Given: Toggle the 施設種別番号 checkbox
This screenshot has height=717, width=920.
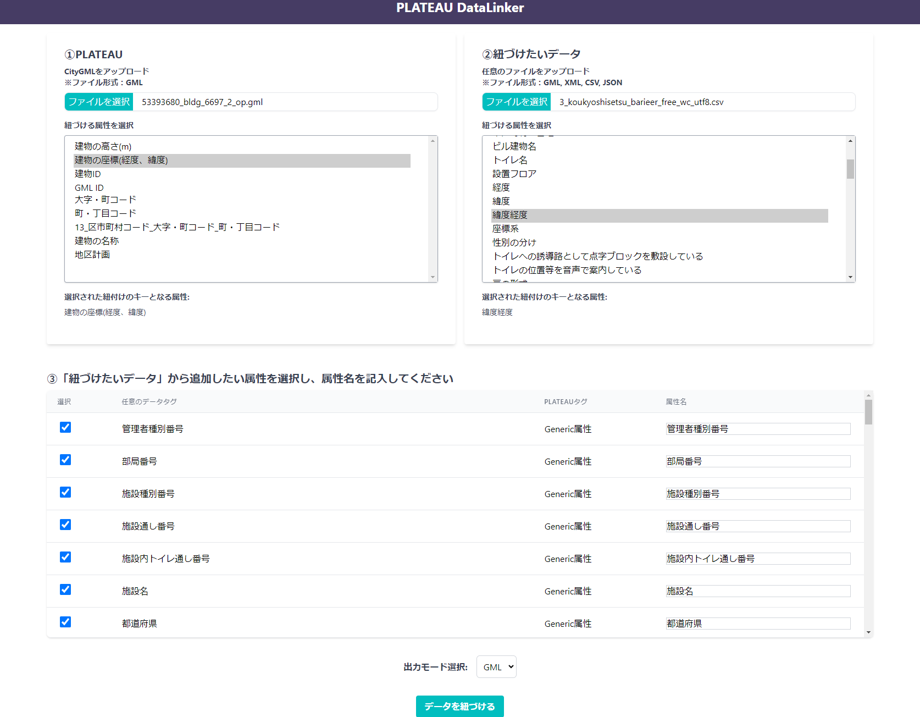Looking at the screenshot, I should [x=65, y=492].
